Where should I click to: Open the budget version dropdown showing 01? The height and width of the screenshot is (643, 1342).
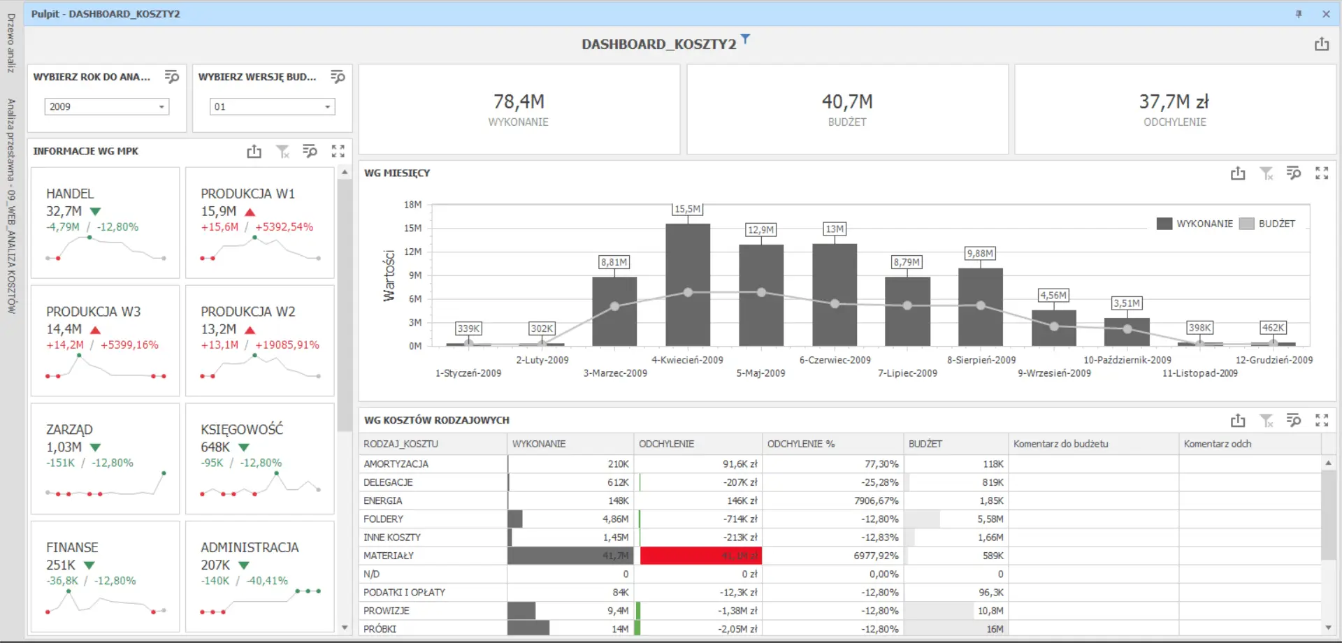(x=273, y=107)
